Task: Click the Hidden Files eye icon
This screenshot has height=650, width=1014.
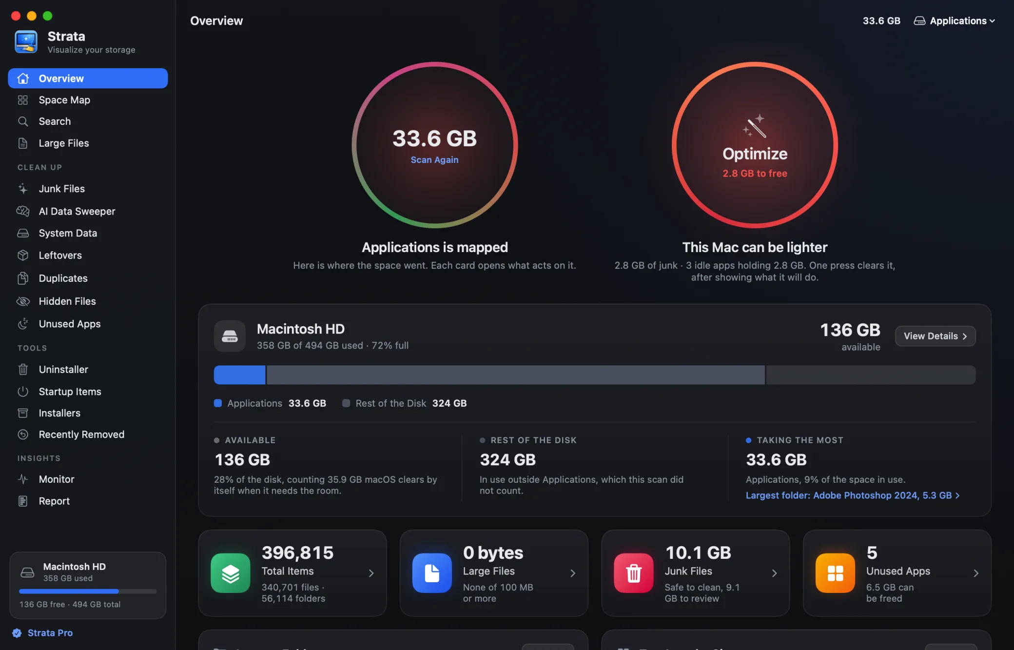Action: [x=23, y=301]
